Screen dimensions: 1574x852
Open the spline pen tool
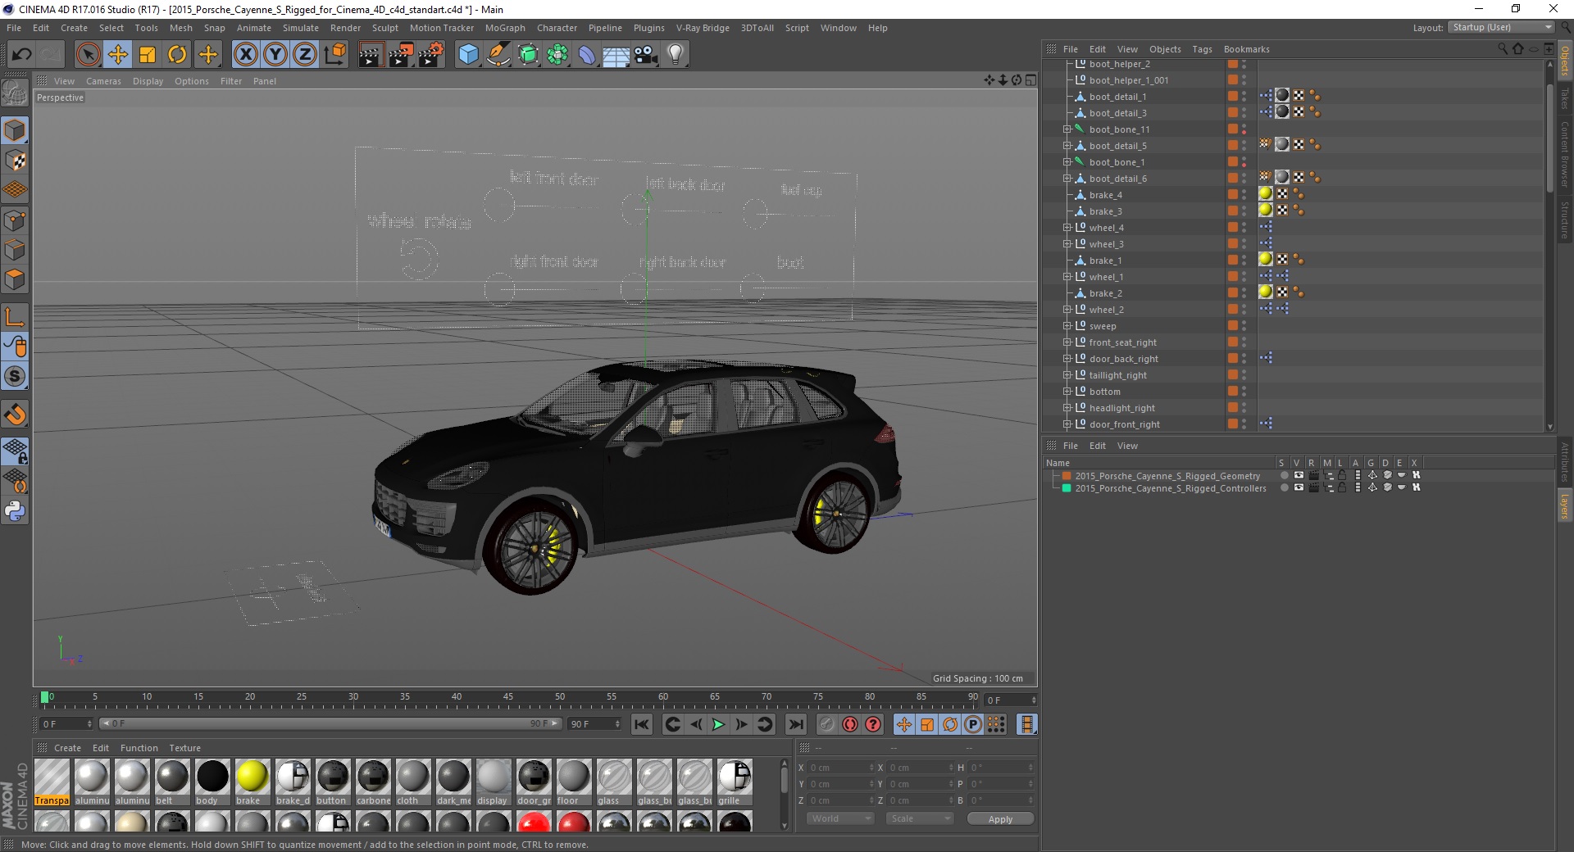(498, 55)
